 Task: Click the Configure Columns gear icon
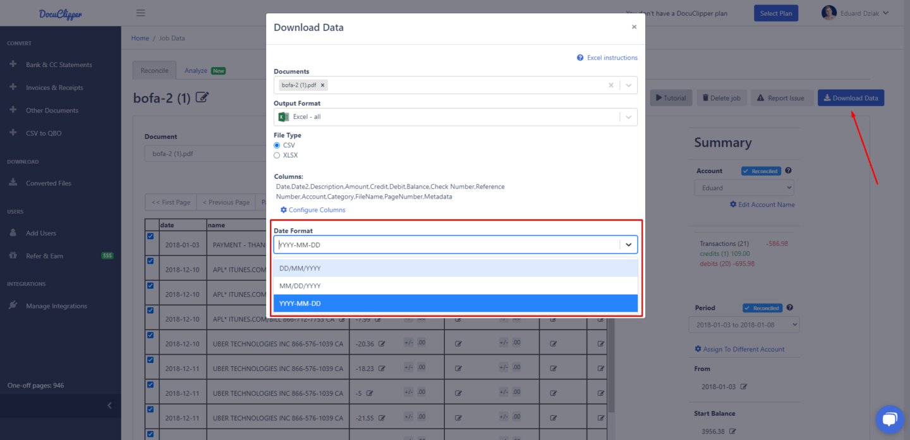tap(284, 210)
